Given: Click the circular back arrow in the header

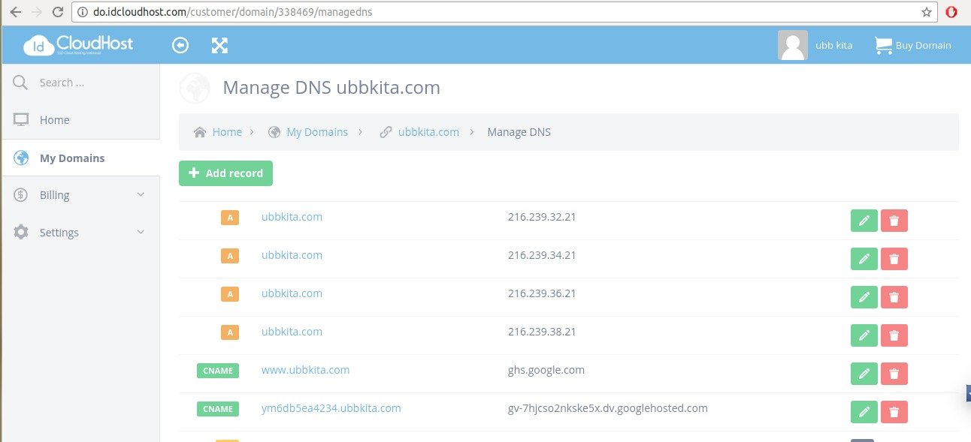Looking at the screenshot, I should tap(180, 45).
